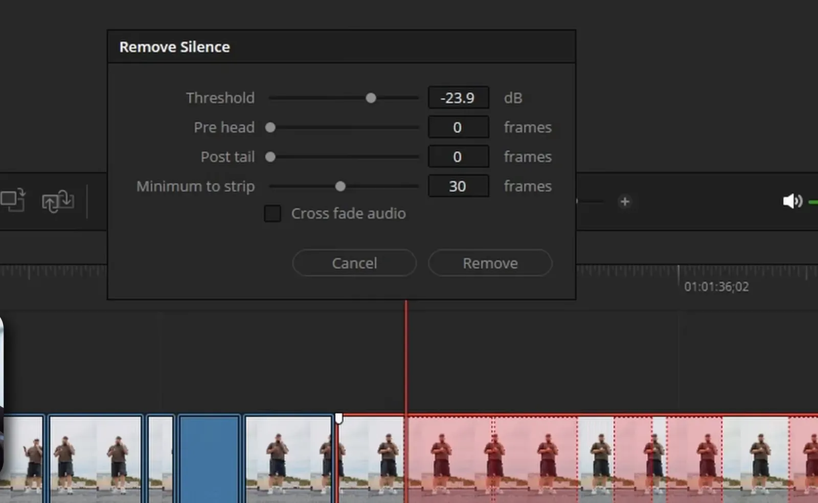Click the clip edit icon at far left of toolbar

tap(13, 200)
